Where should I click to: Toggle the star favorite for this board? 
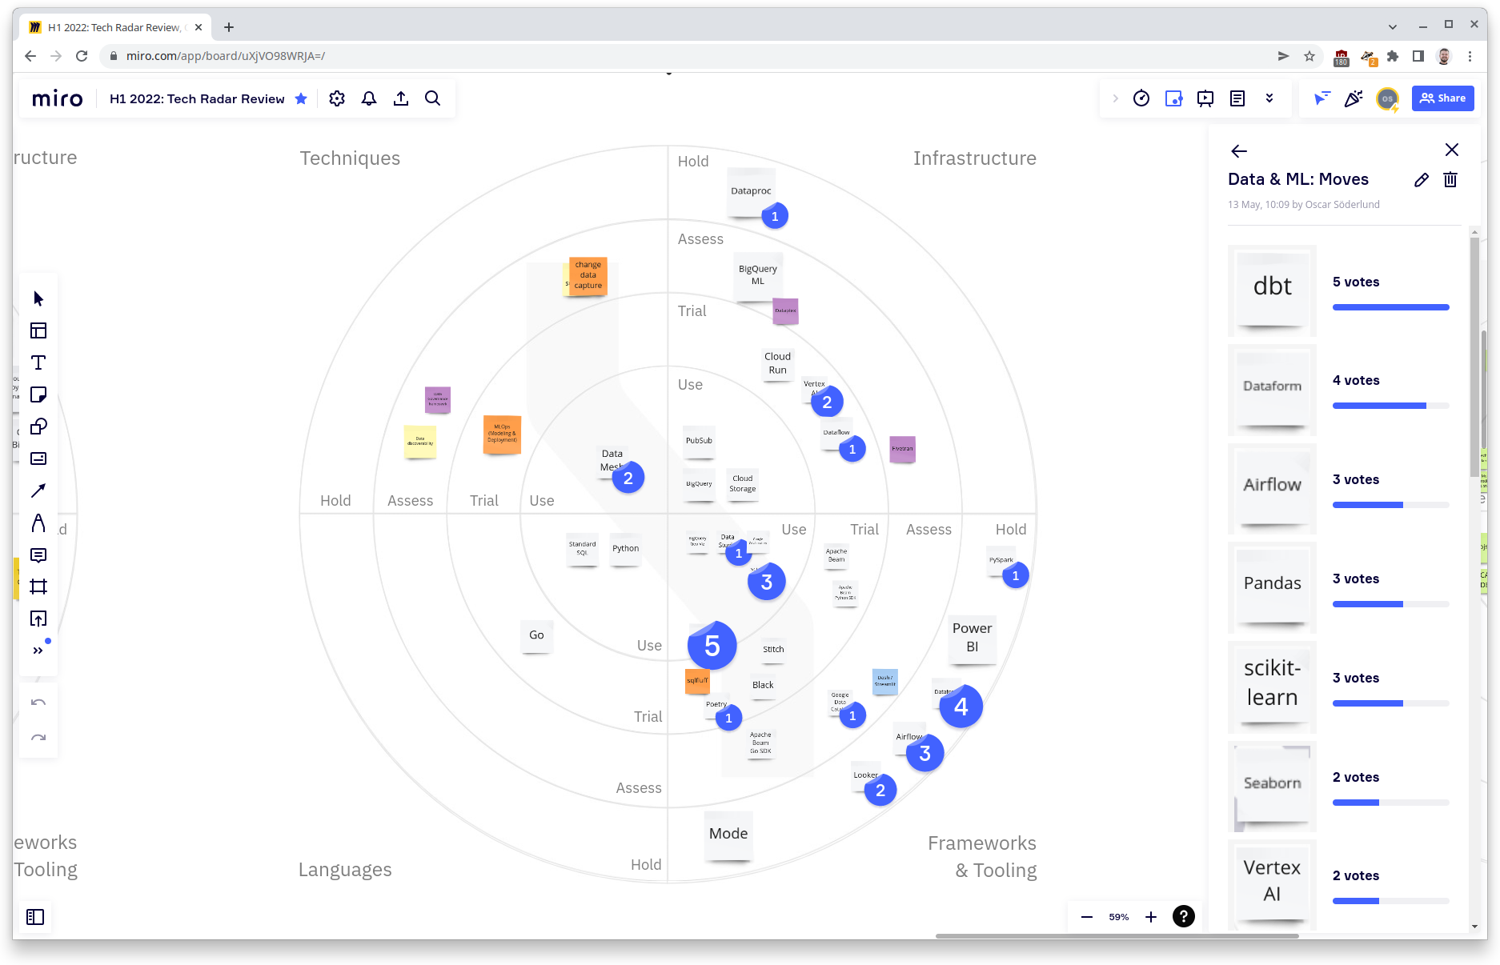click(x=301, y=98)
